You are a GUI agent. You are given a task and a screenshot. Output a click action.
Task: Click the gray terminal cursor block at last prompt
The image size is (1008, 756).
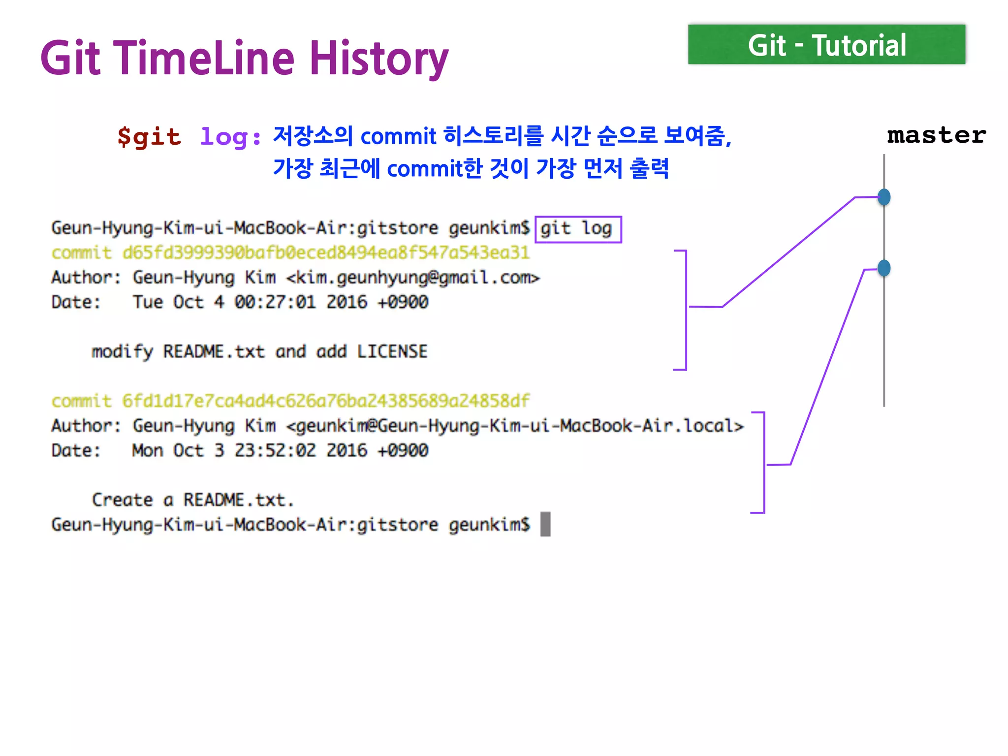545,524
